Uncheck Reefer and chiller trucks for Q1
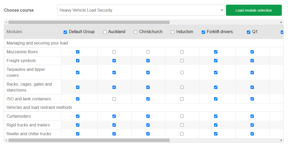 [x=252, y=134]
